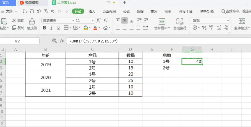Select the Format Painter brush
This screenshot has width=251, height=127.
[32, 22]
